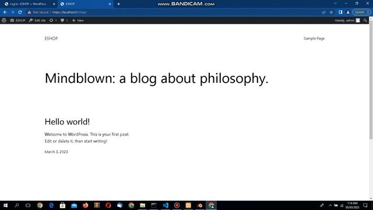Screen dimensions: 373x210
Task: Open the Windows notification center
Action: coord(365,205)
